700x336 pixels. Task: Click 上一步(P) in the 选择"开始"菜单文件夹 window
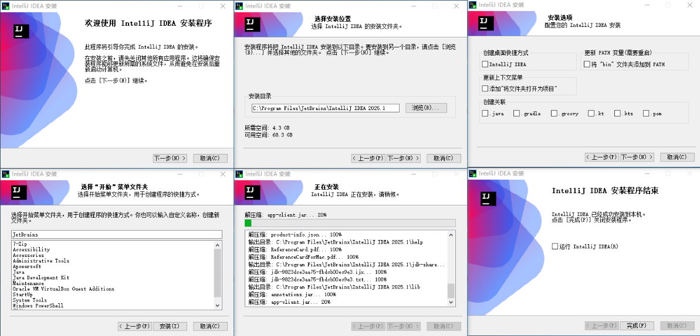[135, 326]
